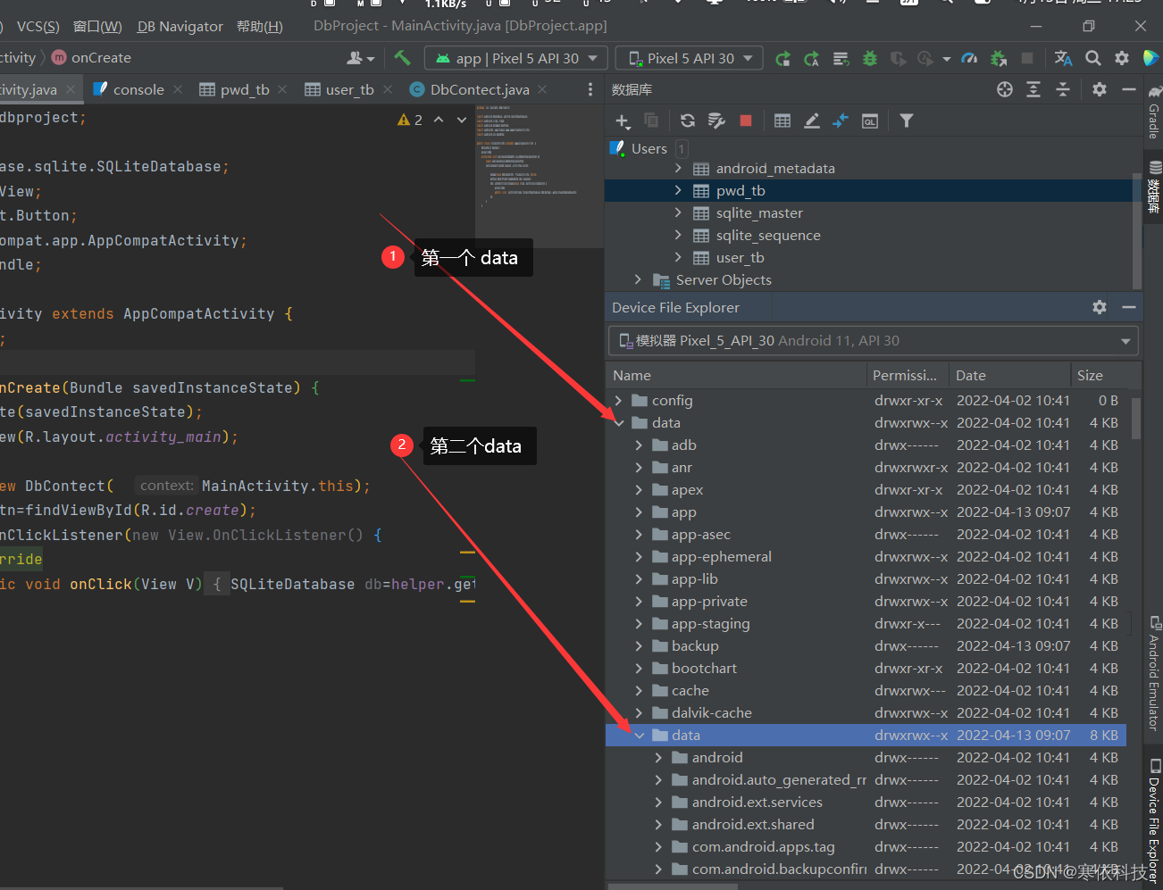This screenshot has width=1163, height=890.
Task: Switch to the user_tb editor tab
Action: point(350,89)
